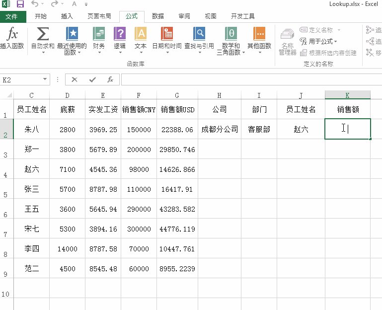382x310 pixels.
Task: Expand the Define Name (定义名称) dropdown arrow
Action: click(x=339, y=30)
